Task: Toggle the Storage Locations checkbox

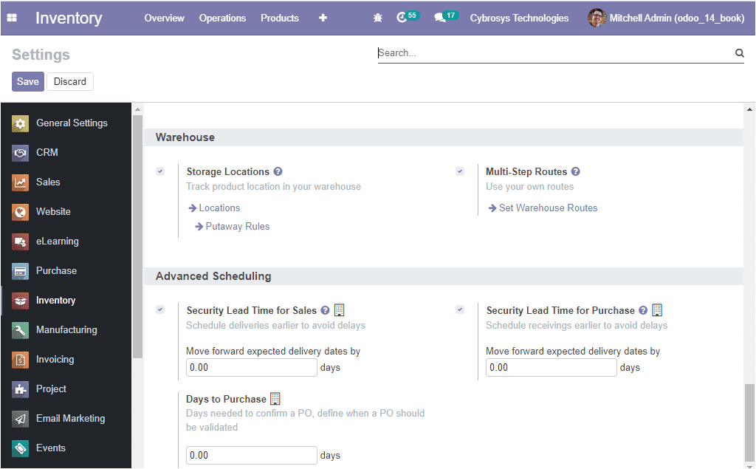Action: (x=160, y=171)
